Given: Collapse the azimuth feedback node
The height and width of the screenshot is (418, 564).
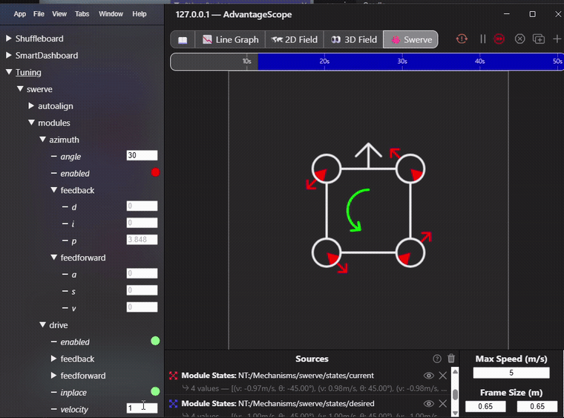Looking at the screenshot, I should pyautogui.click(x=54, y=190).
